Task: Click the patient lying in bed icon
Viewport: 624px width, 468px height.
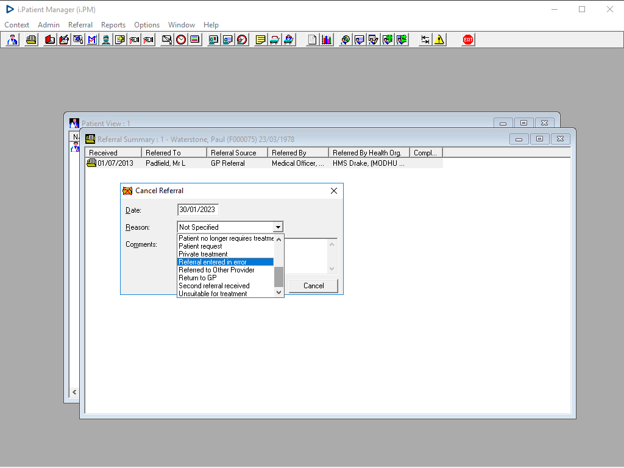Action: 288,40
